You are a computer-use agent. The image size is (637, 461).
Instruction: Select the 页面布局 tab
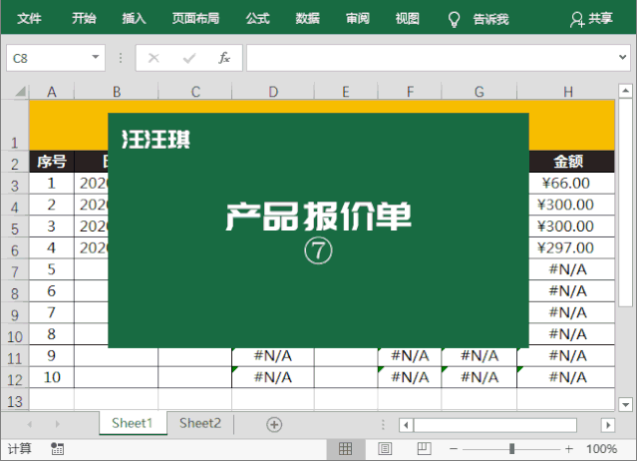click(195, 18)
